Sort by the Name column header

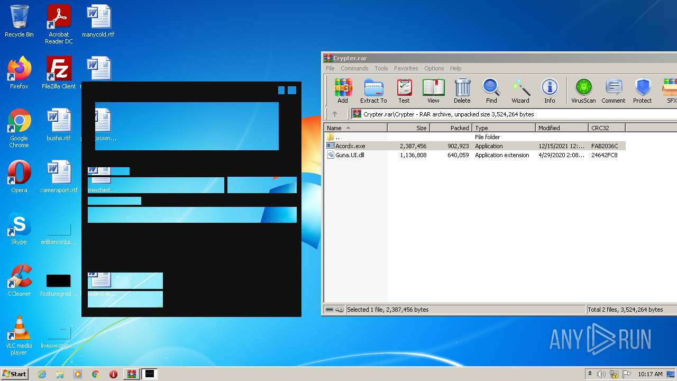tap(356, 128)
